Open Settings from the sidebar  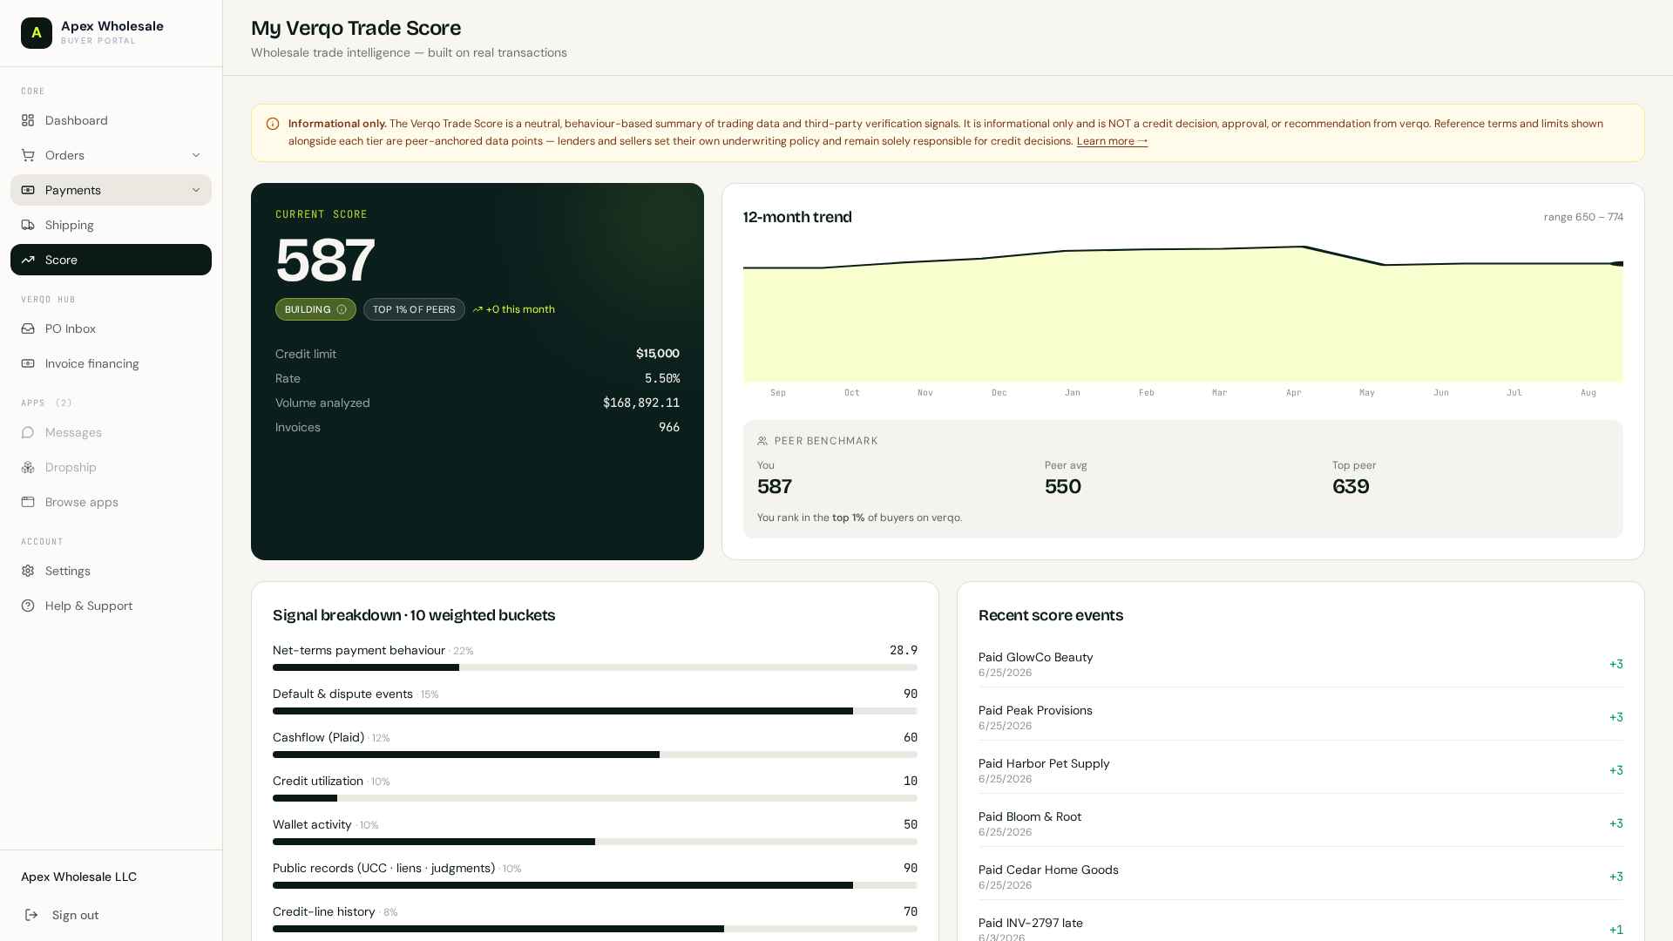click(x=111, y=571)
